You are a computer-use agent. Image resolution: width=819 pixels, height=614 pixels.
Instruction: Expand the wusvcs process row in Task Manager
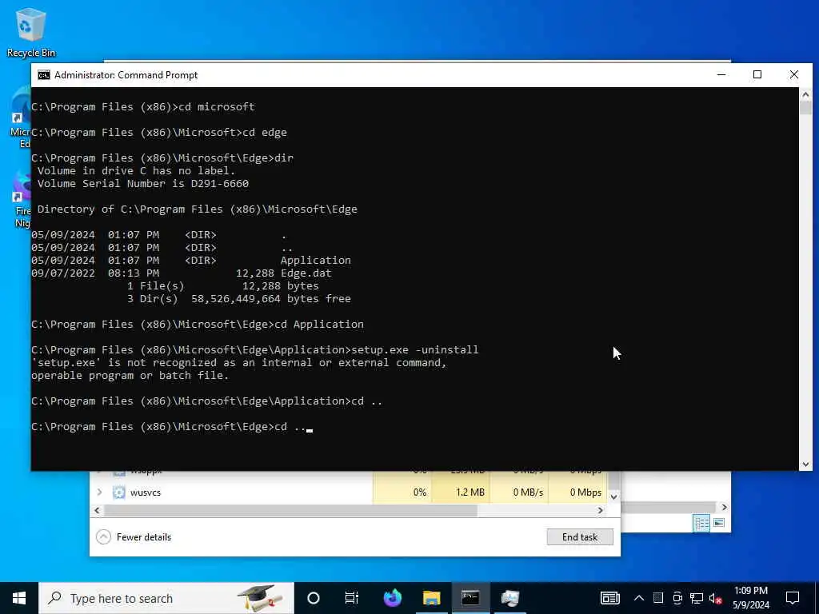99,492
